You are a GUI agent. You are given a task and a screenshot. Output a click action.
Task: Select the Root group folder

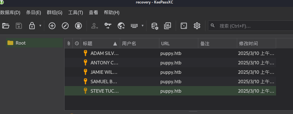pyautogui.click(x=35, y=43)
